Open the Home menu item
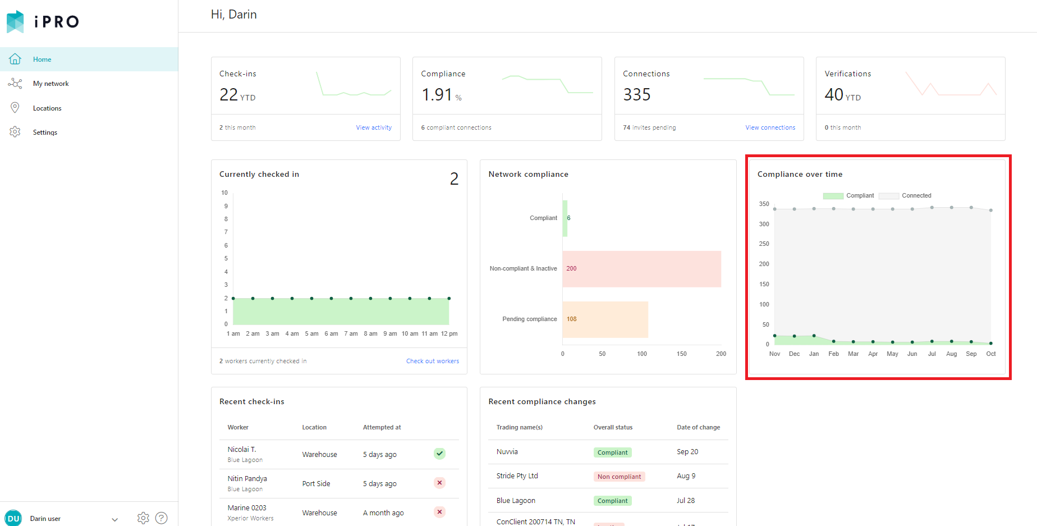The width and height of the screenshot is (1037, 526). click(89, 59)
